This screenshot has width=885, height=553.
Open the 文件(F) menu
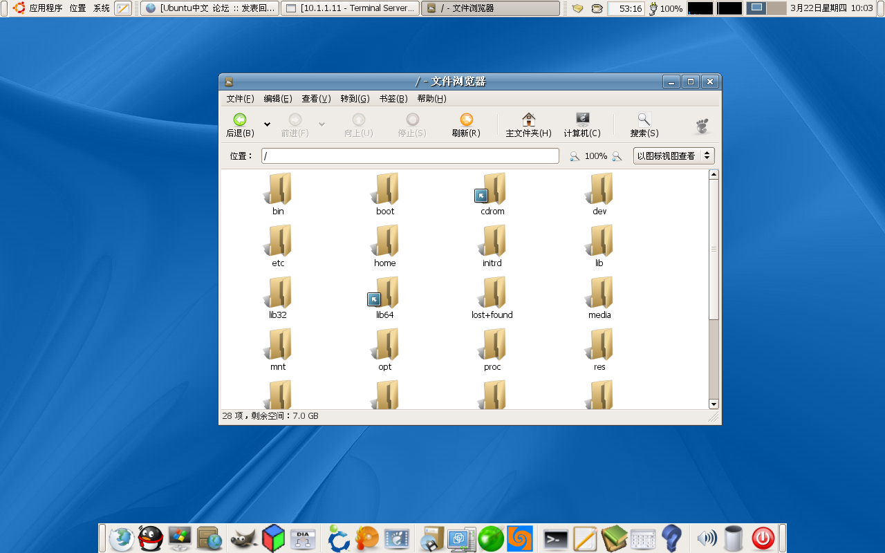click(x=240, y=99)
